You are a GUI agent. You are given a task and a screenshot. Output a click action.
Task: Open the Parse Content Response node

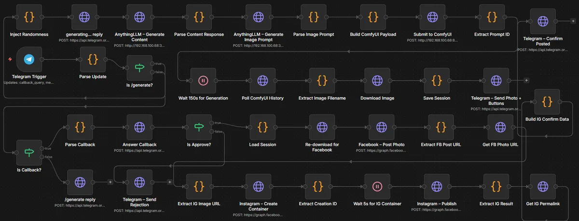click(x=199, y=17)
